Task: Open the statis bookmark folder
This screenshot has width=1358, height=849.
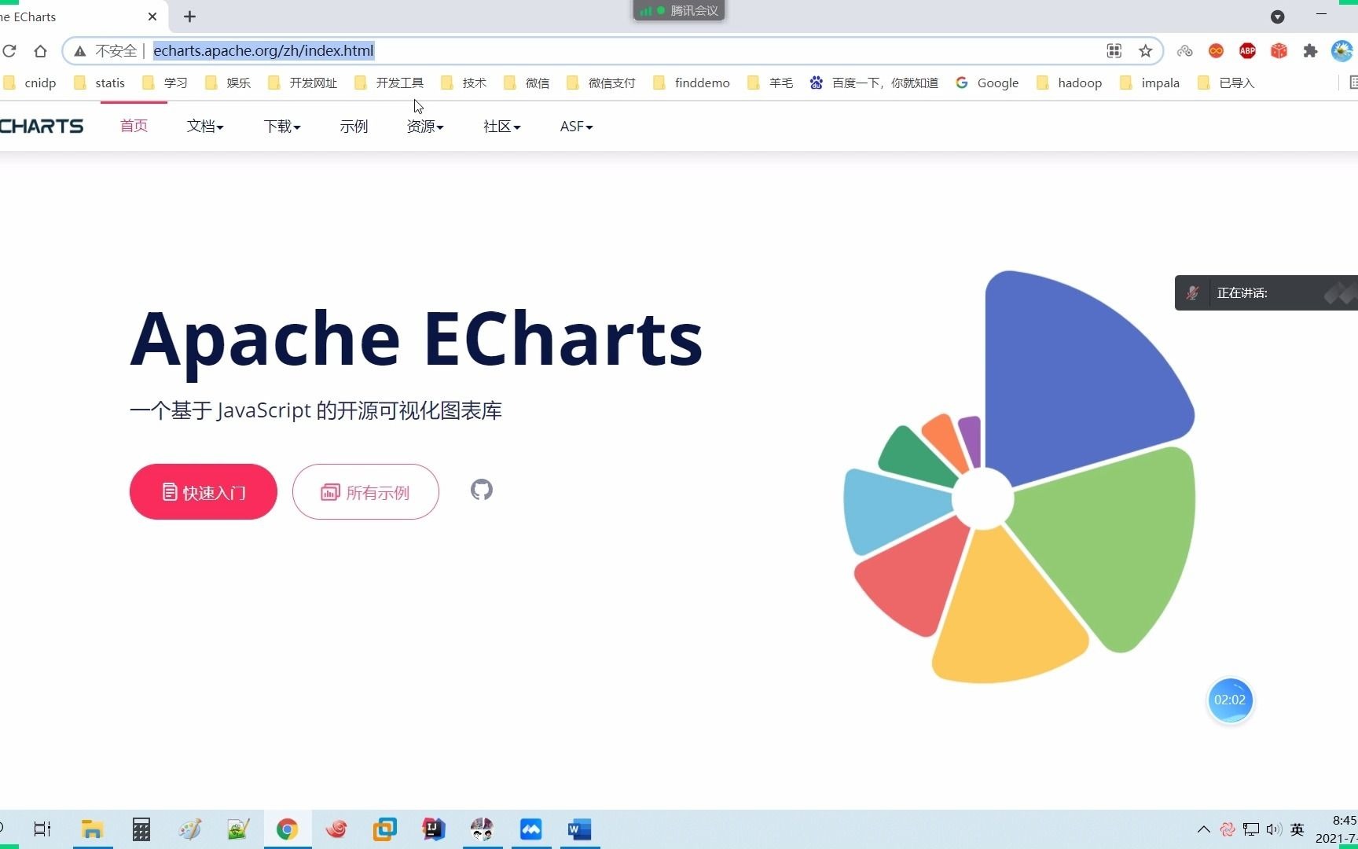Action: pos(99,83)
